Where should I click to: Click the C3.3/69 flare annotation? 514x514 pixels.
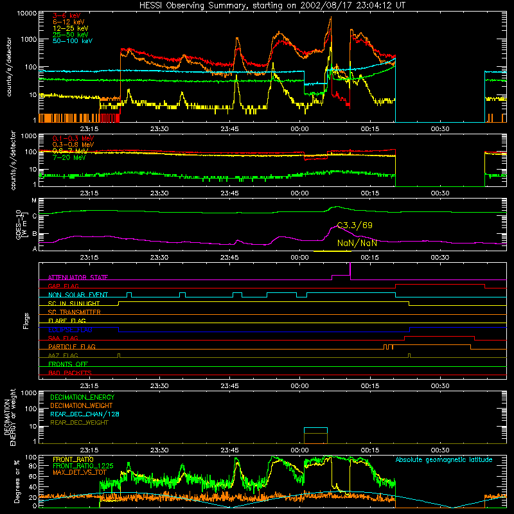point(355,226)
